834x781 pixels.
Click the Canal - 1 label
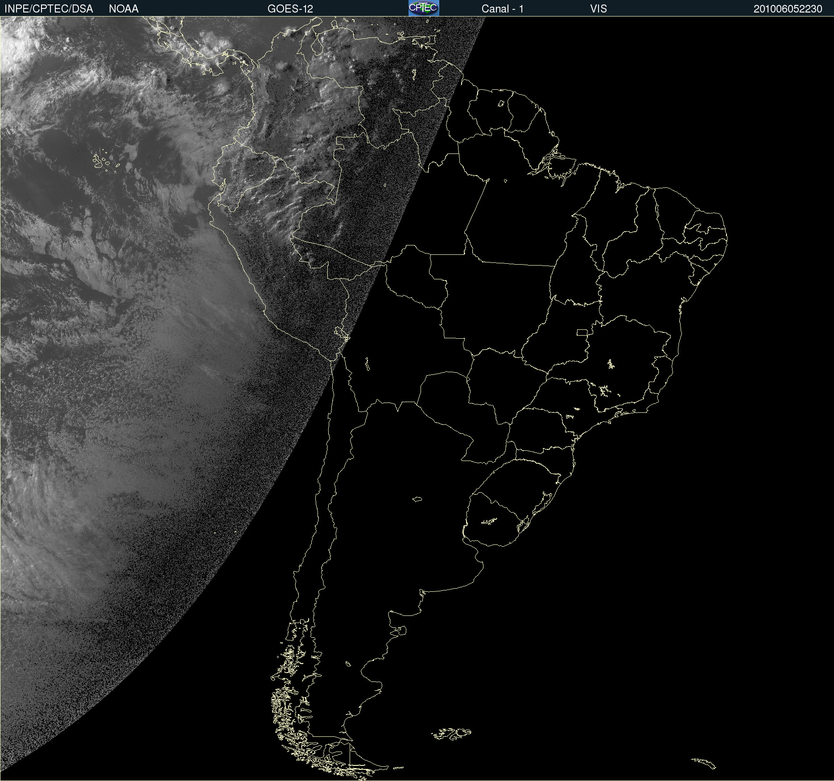pos(502,9)
